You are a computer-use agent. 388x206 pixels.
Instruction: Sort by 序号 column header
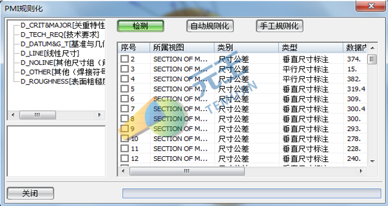(x=134, y=47)
